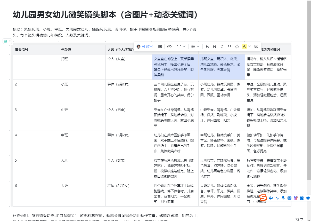Click the table handle icon left of table
The image size is (311, 221).
pos(5,41)
